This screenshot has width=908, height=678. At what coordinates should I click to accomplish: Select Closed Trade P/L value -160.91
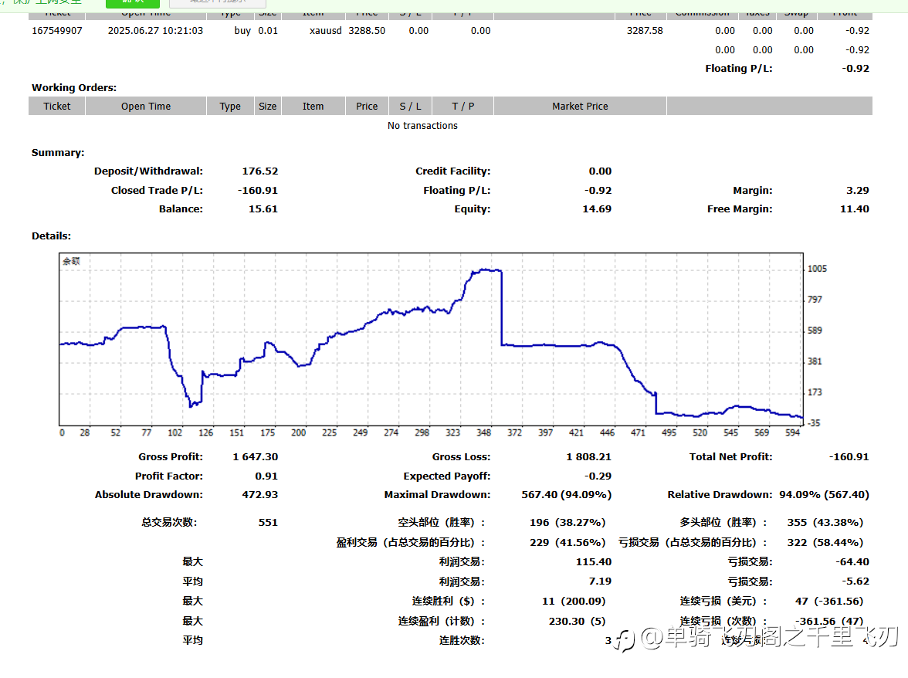point(258,190)
